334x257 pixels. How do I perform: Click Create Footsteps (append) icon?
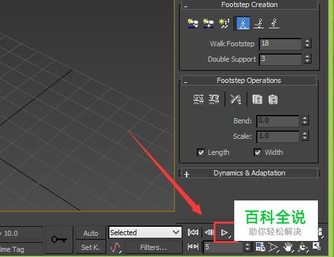coord(193,23)
